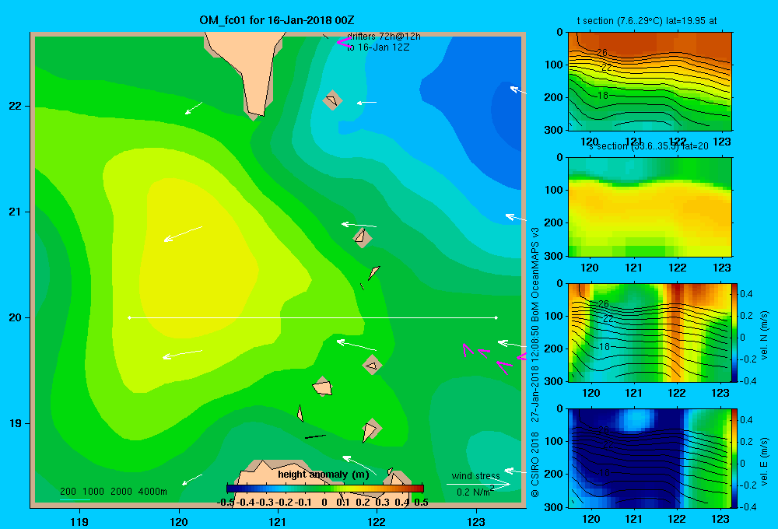
Task: Click the height anomaly horizontal colorbar
Action: coord(325,489)
